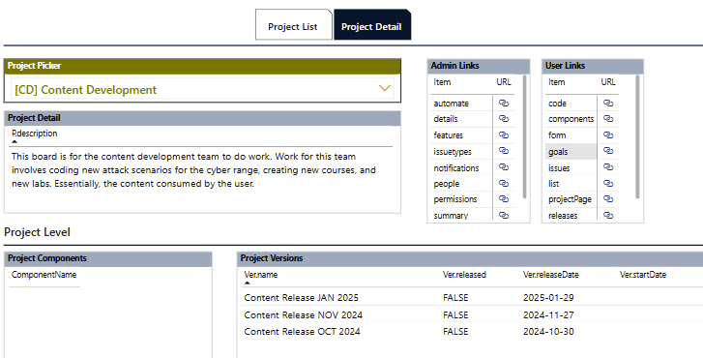Open the people admin link icon
Image resolution: width=703 pixels, height=358 pixels.
(504, 183)
